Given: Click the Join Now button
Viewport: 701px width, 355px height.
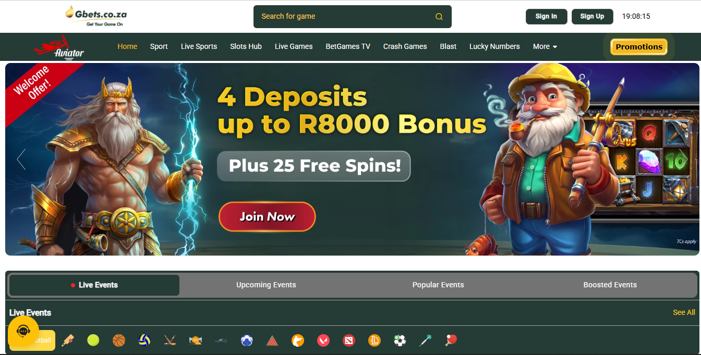Looking at the screenshot, I should click(267, 217).
